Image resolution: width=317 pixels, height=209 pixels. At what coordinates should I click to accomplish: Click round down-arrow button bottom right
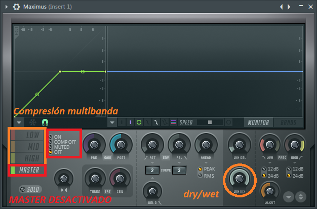click(x=289, y=197)
